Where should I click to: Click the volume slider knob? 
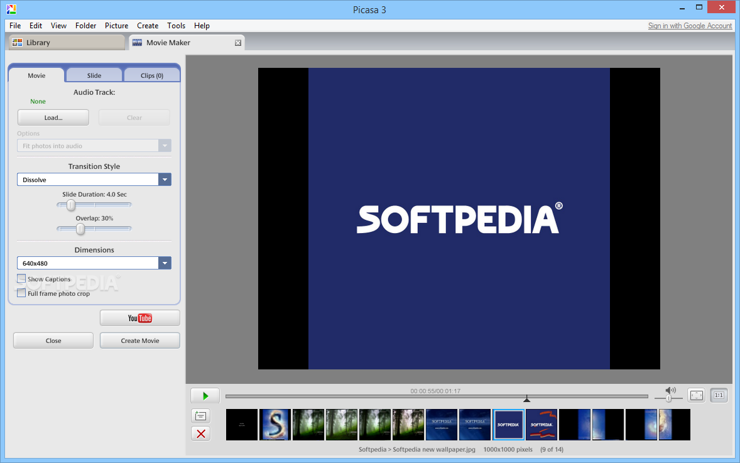(668, 399)
